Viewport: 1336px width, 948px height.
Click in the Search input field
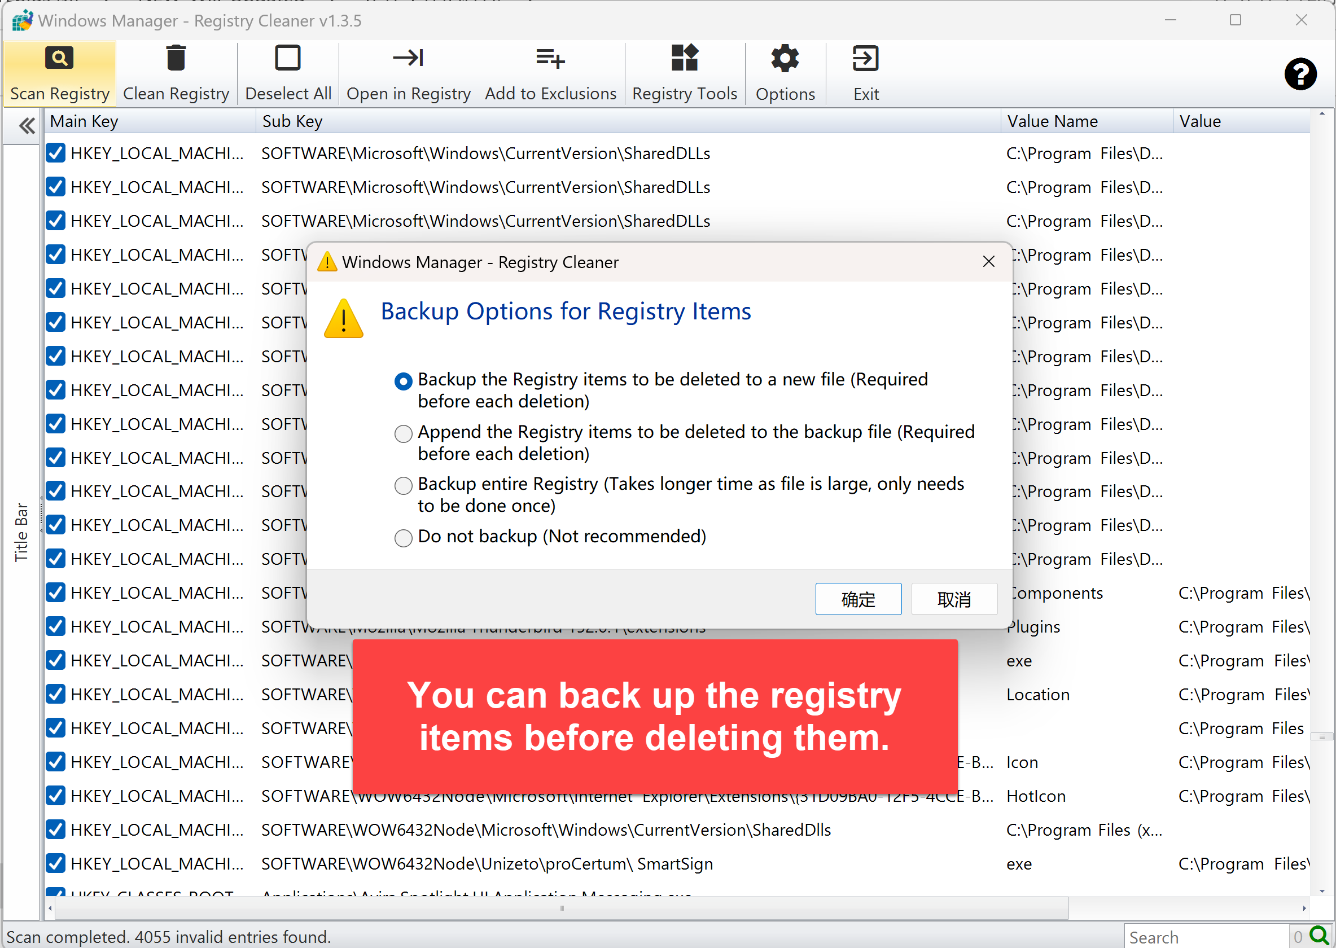coord(1206,937)
